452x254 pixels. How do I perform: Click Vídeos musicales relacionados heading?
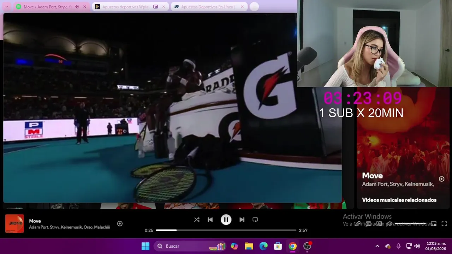coord(399,200)
